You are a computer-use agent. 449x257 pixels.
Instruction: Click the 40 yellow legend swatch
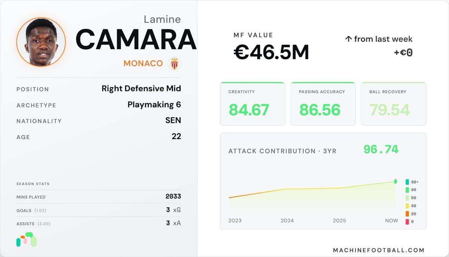[407, 206]
